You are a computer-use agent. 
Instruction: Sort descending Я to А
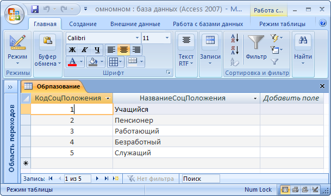pos(235,50)
